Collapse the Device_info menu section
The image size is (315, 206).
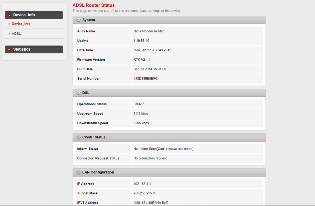pos(34,15)
